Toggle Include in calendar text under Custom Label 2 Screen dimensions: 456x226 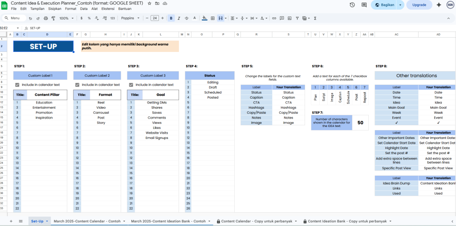point(77,85)
